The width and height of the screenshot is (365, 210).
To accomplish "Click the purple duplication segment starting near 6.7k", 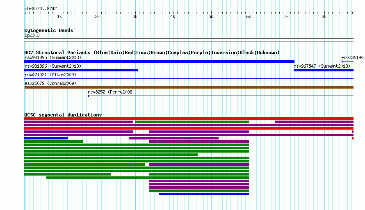I will coord(314,122).
